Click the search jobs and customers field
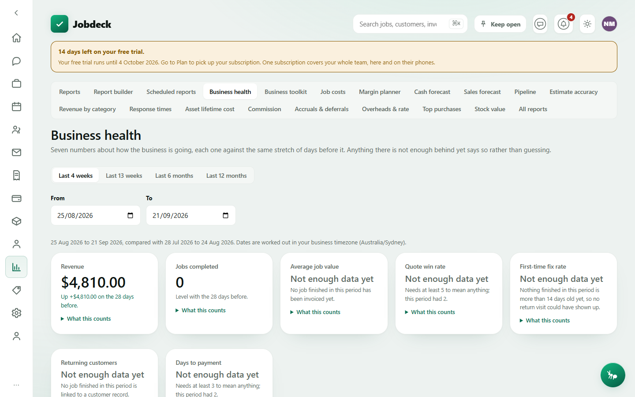The image size is (635, 397). coord(410,24)
